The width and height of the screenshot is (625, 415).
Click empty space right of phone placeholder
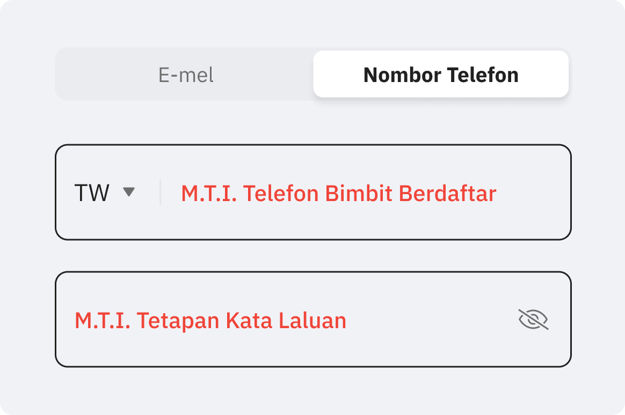(532, 193)
